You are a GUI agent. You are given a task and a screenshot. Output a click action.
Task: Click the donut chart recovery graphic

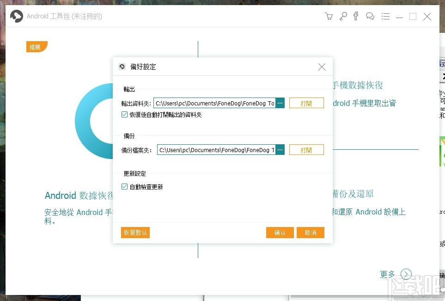(94, 121)
